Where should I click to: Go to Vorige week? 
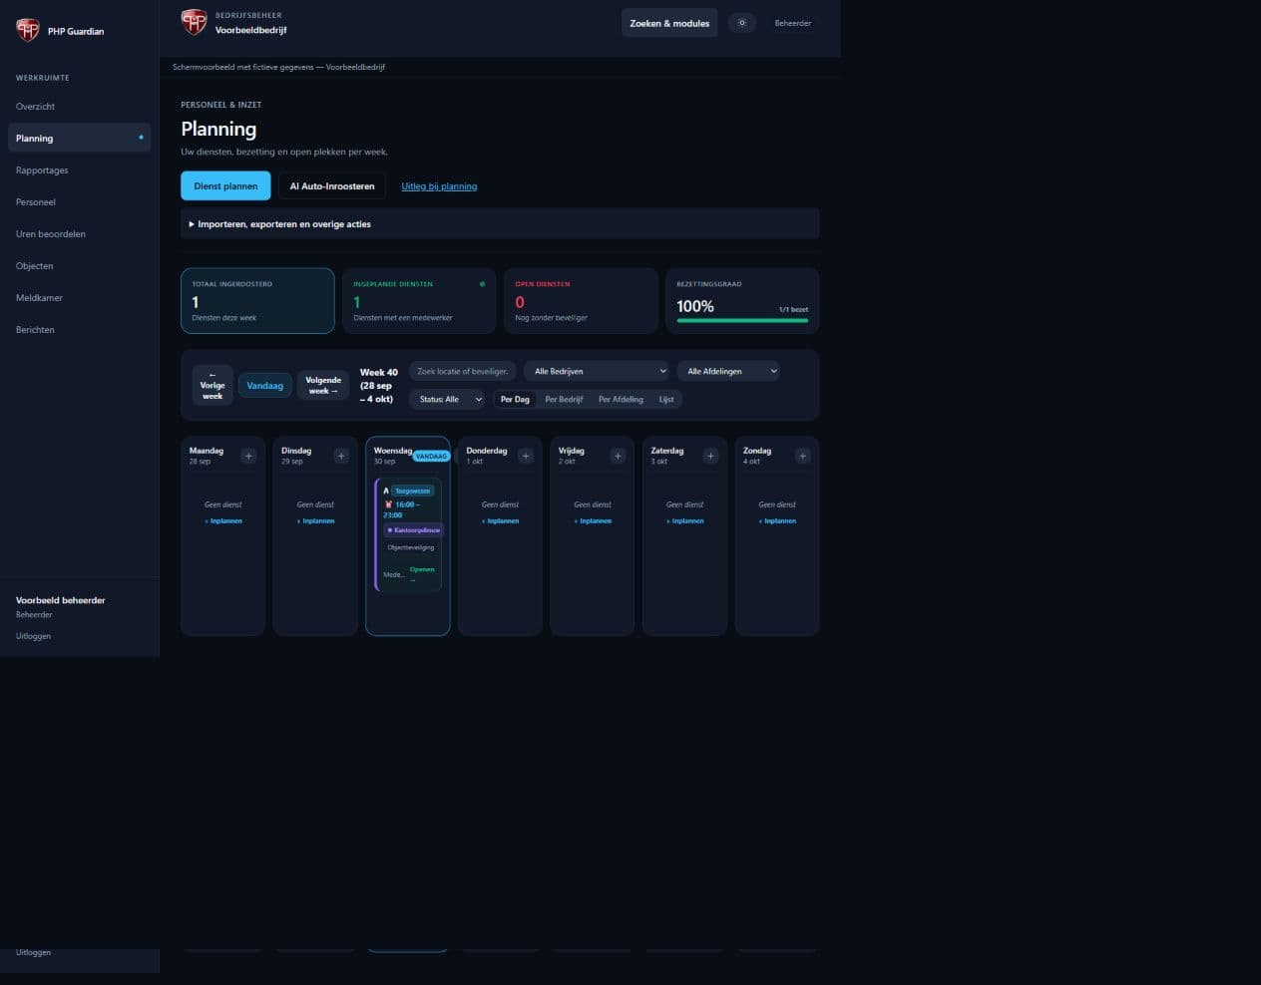(212, 386)
